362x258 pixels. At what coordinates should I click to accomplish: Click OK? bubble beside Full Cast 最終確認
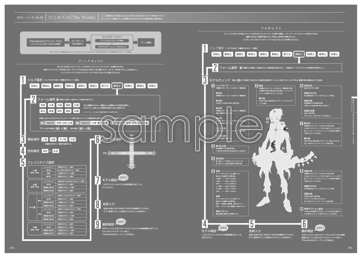pos(320,228)
